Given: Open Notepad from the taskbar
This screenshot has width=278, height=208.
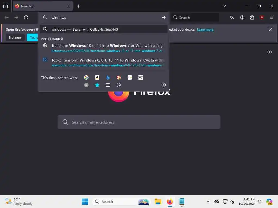Looking at the screenshot, I should coord(182,201).
